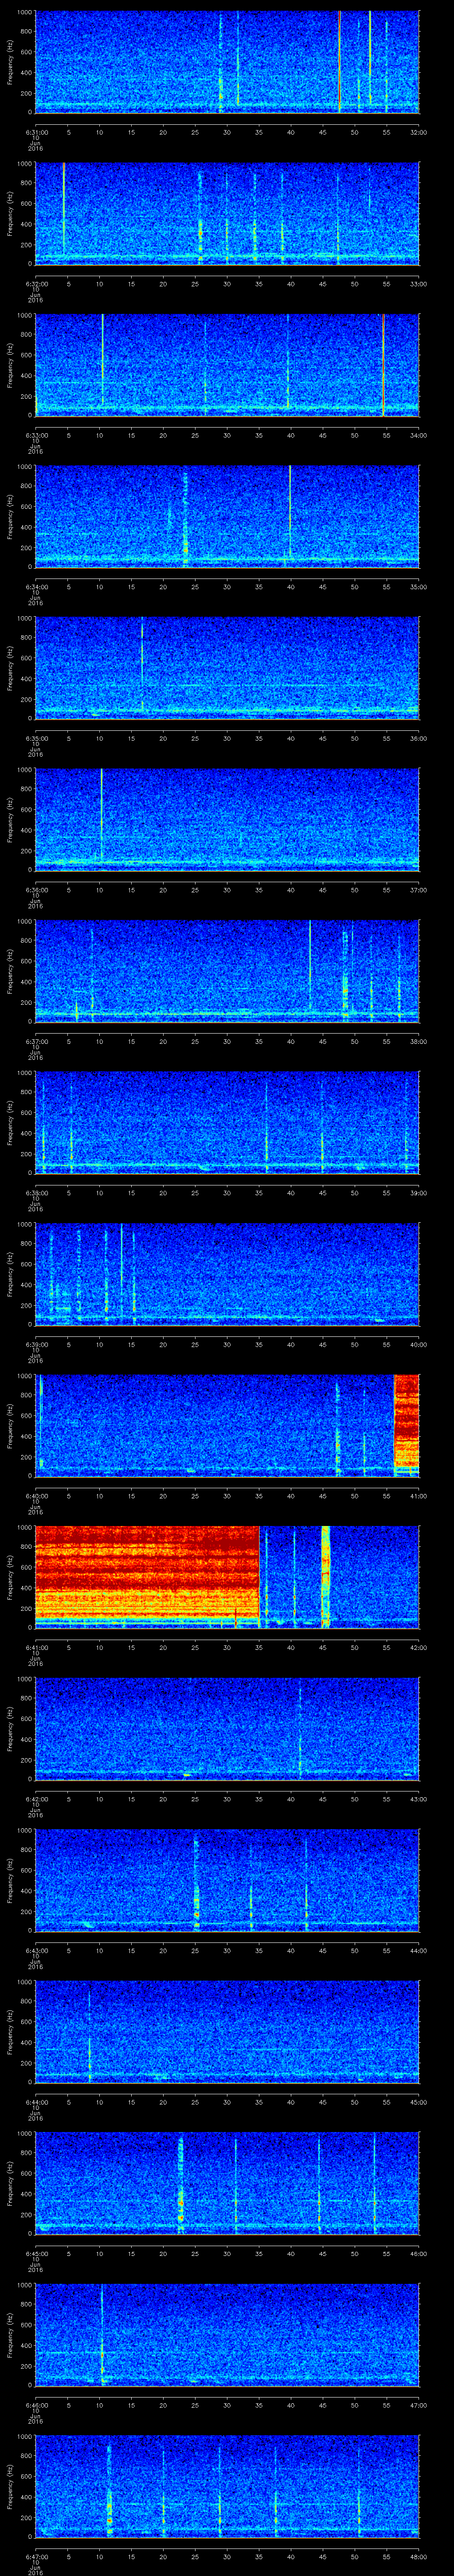The width and height of the screenshot is (454, 2576).
Task: Open the spectrogram panel starting at 6:33:00
Action: [x=227, y=365]
